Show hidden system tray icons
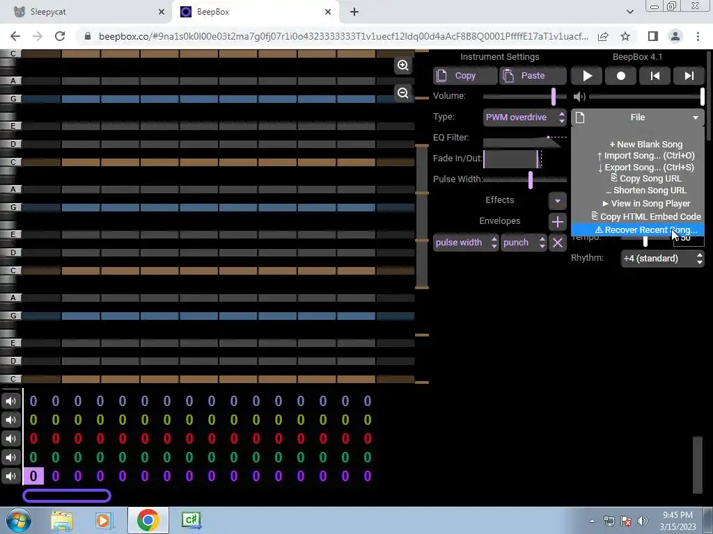Screen dimensions: 713x534 (x=592, y=521)
